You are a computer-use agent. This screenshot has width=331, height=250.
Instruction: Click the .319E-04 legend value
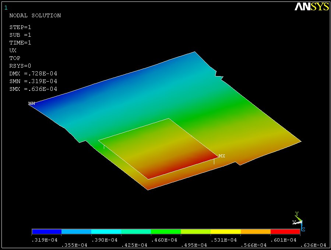click(45, 240)
